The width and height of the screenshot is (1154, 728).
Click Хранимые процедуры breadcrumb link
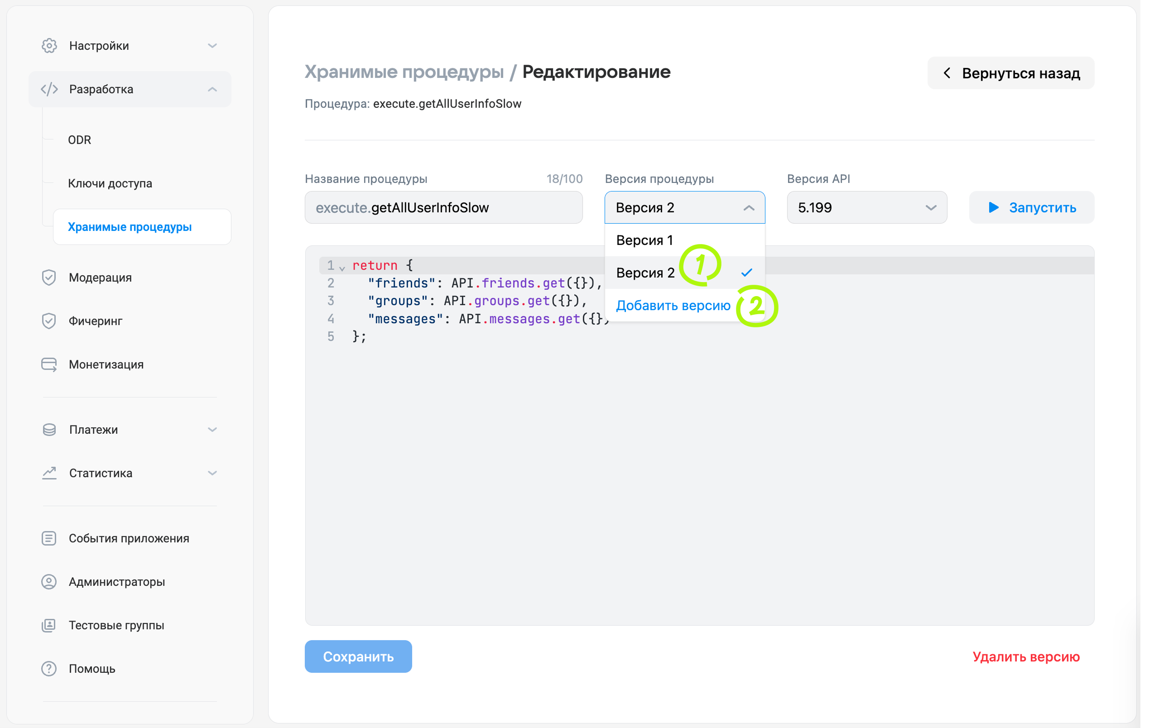(404, 72)
